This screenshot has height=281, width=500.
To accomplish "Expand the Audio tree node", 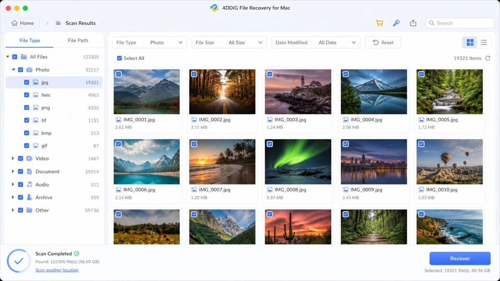I will (x=13, y=184).
